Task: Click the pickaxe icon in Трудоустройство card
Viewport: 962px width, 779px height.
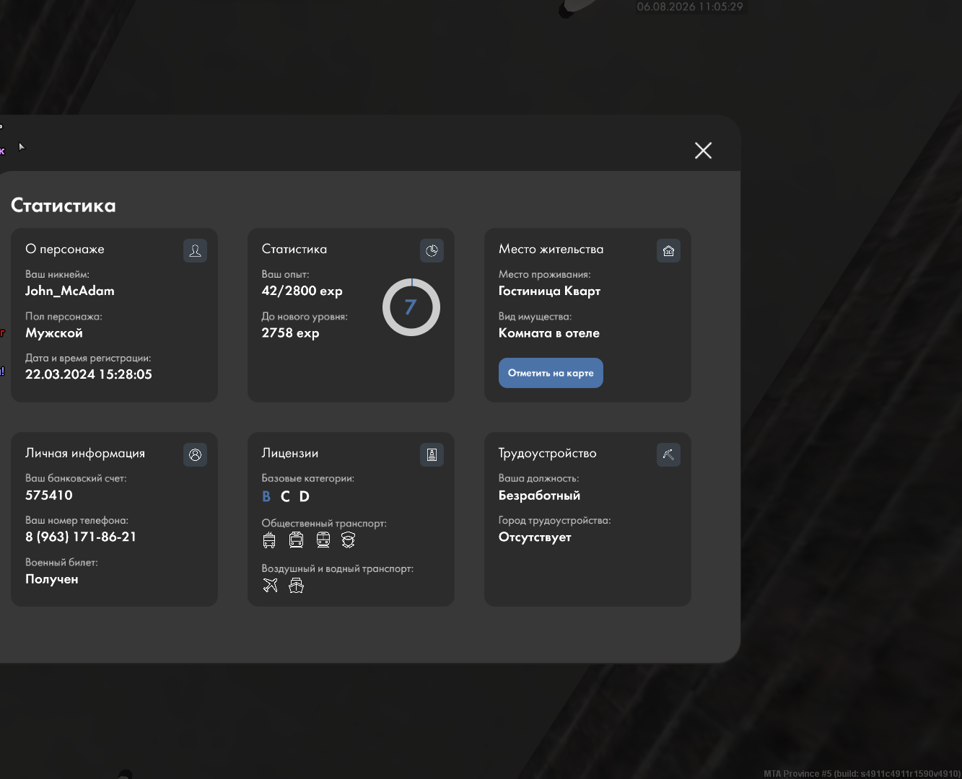Action: (x=668, y=454)
